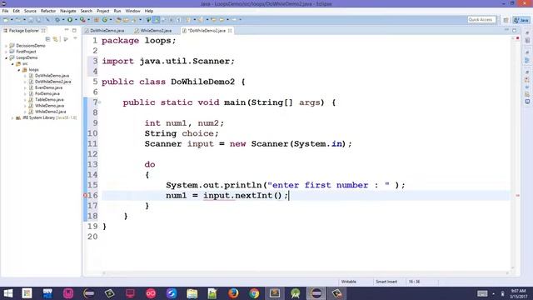The image size is (533, 300).
Task: Select EvenDemo.java in Package Explorer
Action: point(48,87)
